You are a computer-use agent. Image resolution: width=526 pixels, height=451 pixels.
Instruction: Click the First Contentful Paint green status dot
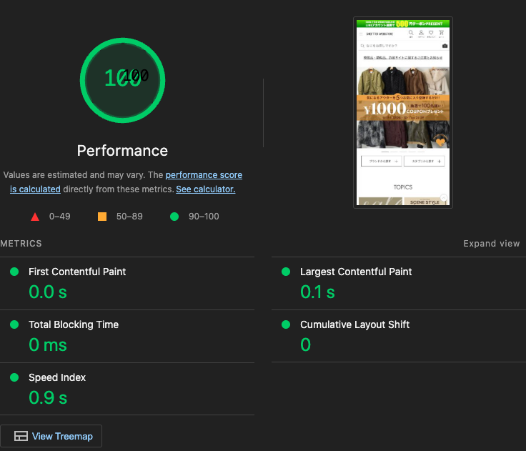pyautogui.click(x=14, y=272)
